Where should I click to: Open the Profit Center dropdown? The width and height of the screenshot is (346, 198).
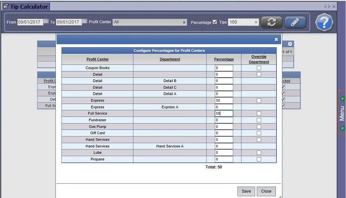[150, 22]
